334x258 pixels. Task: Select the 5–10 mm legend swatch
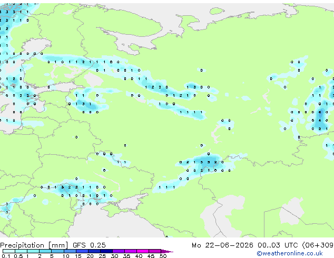(57, 251)
